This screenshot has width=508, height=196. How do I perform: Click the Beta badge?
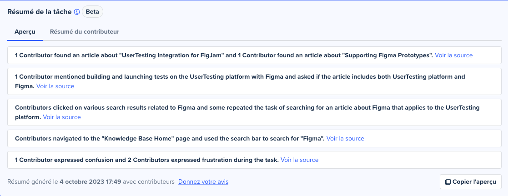tap(92, 12)
